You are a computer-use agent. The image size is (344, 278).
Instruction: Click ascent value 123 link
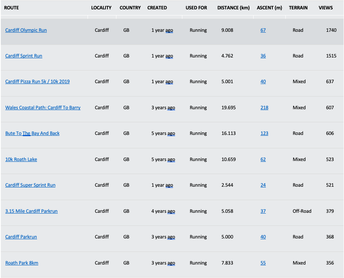[x=264, y=133]
